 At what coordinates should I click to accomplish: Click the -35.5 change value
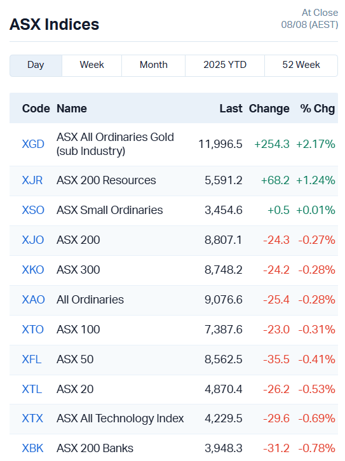[276, 359]
